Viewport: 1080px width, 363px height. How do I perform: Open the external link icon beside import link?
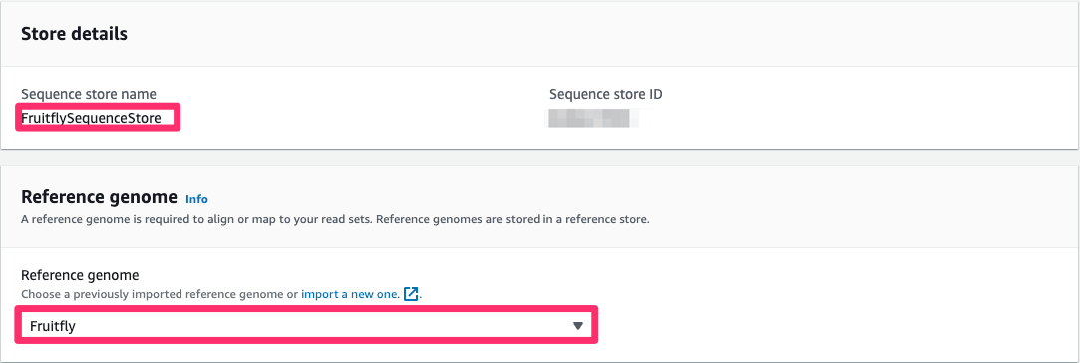[x=411, y=294]
